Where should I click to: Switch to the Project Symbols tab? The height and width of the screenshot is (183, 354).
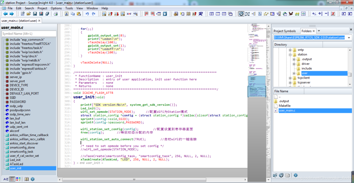[x=285, y=31]
